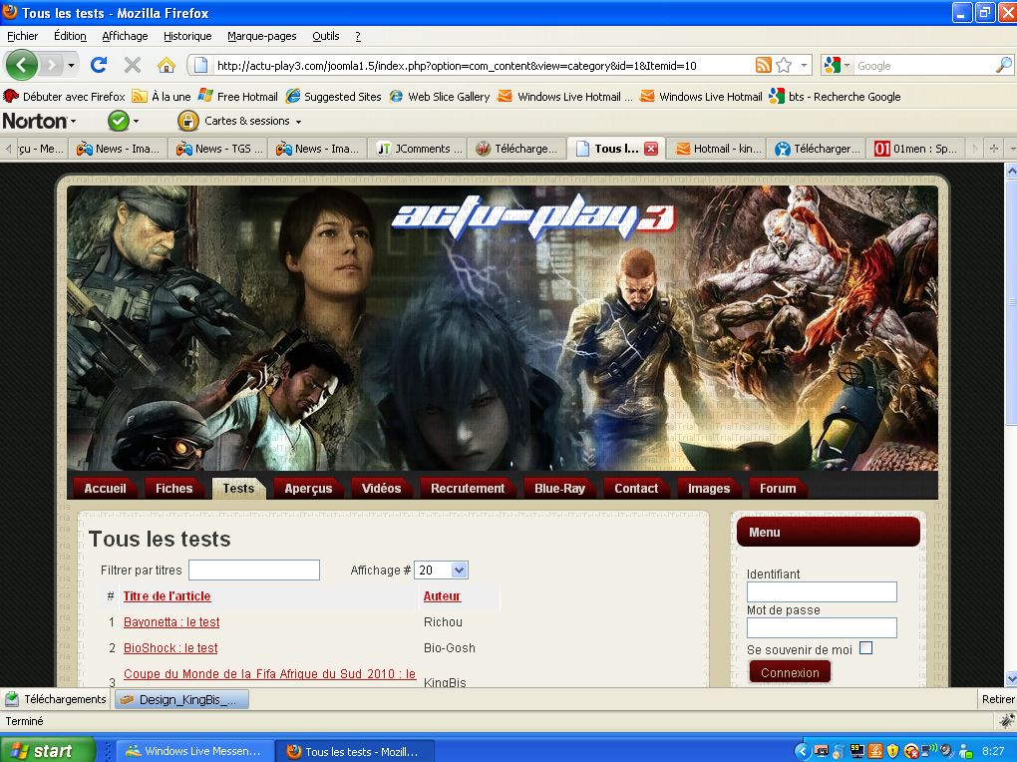
Task: Click the actu-play3 logo in banner
Action: [x=533, y=217]
